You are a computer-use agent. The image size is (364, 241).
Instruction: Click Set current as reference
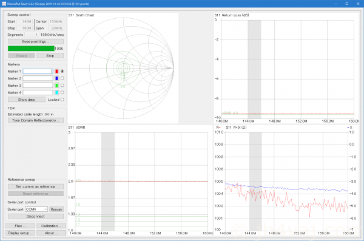click(x=36, y=186)
